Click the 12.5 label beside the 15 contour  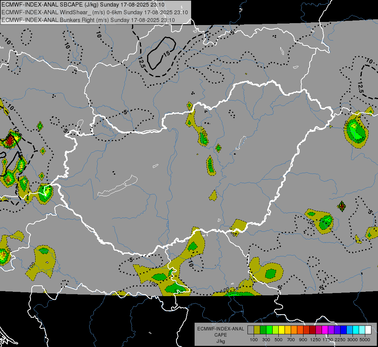click(x=141, y=62)
